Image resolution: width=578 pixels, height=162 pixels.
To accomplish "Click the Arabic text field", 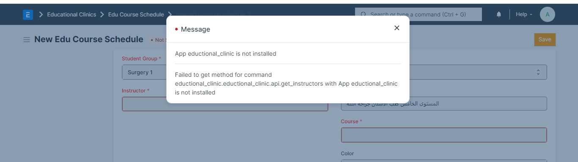I will [x=444, y=103].
